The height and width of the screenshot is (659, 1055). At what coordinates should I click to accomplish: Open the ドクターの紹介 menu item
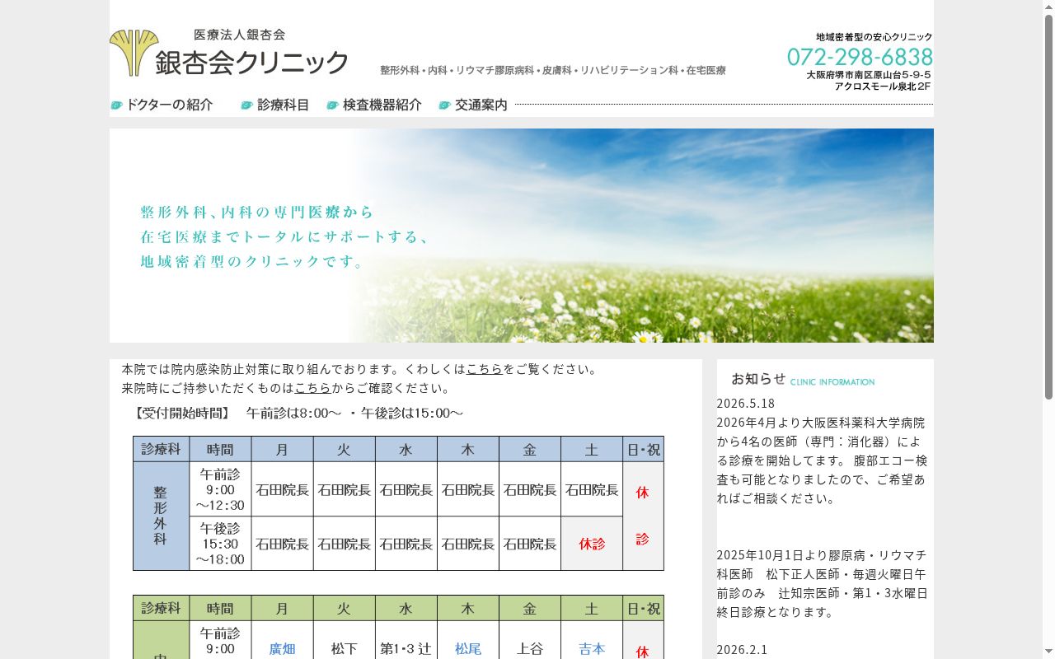click(x=169, y=105)
